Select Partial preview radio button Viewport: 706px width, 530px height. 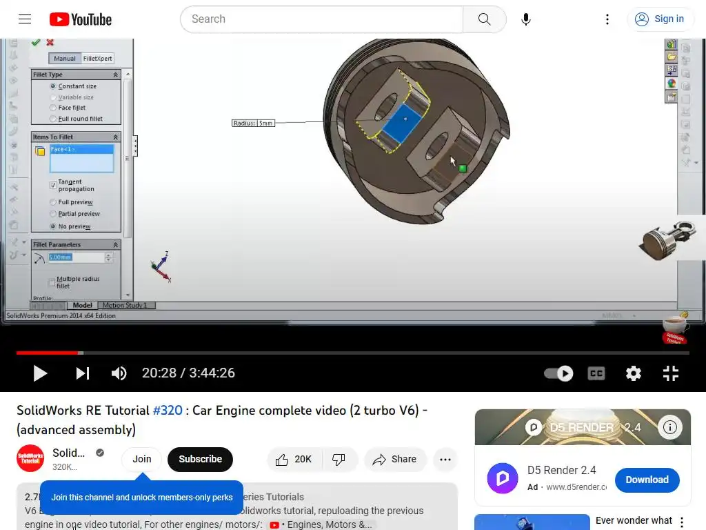[x=52, y=214]
